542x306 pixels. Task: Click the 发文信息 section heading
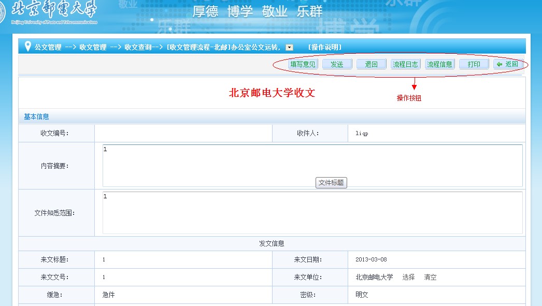[272, 243]
